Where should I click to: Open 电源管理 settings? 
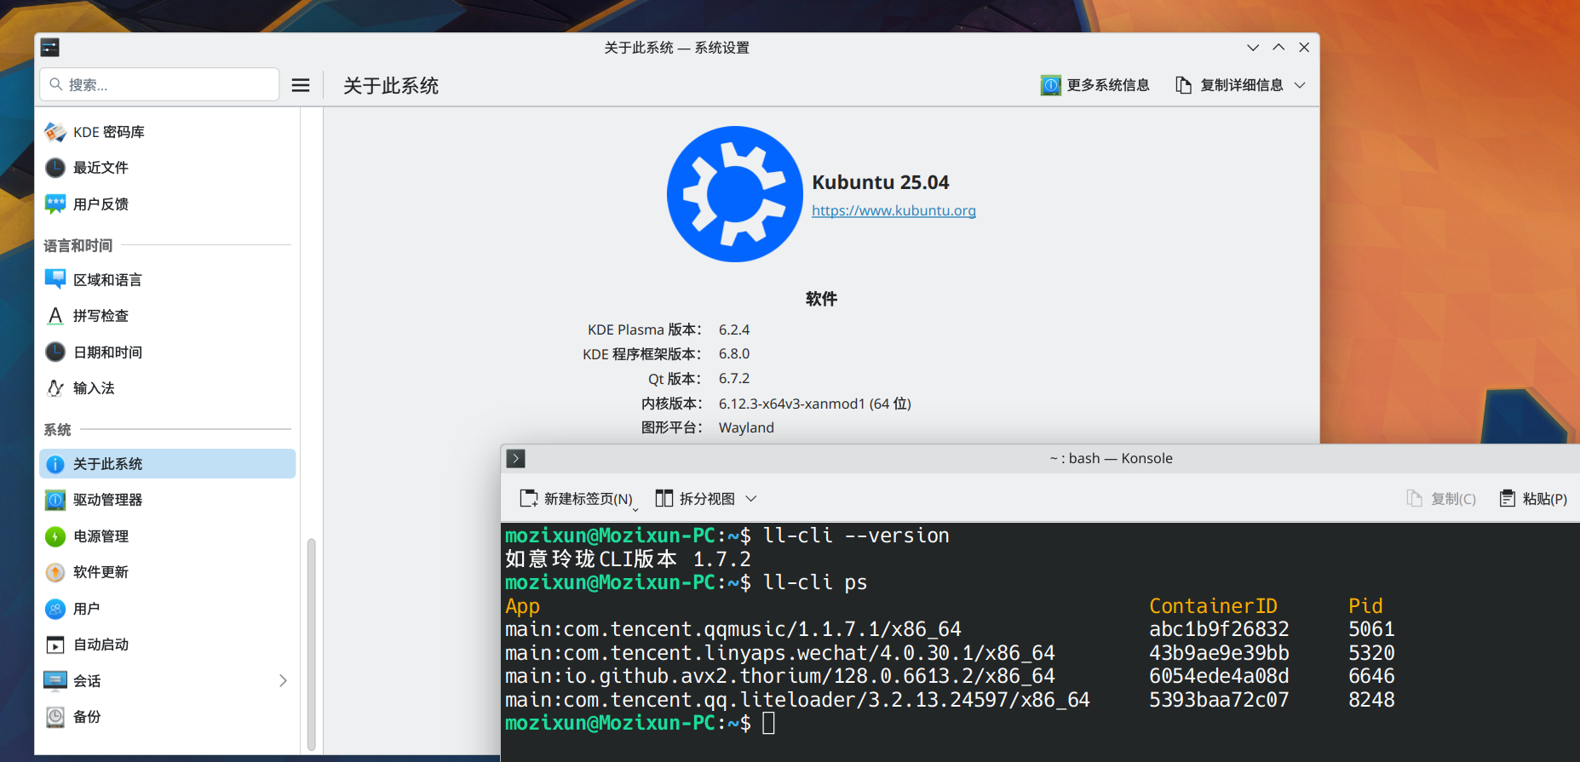tap(167, 536)
